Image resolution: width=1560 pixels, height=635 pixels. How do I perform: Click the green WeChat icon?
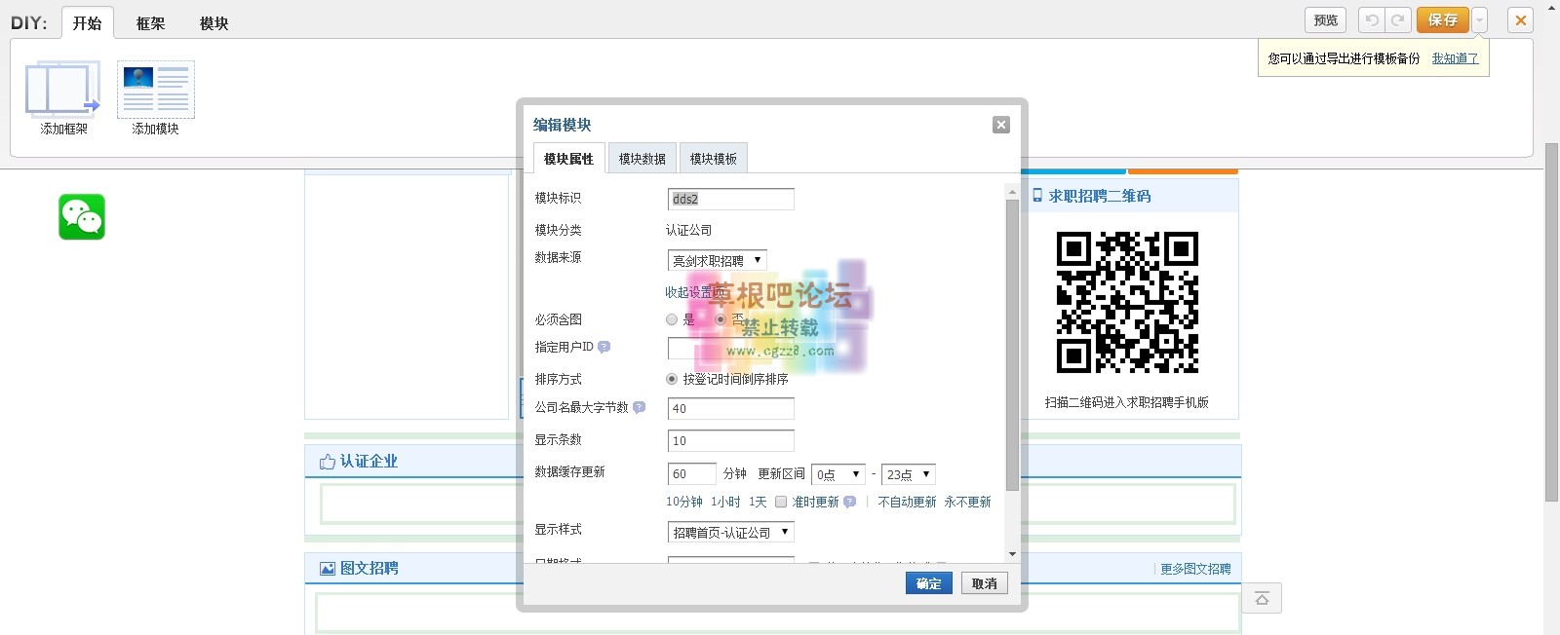[82, 217]
